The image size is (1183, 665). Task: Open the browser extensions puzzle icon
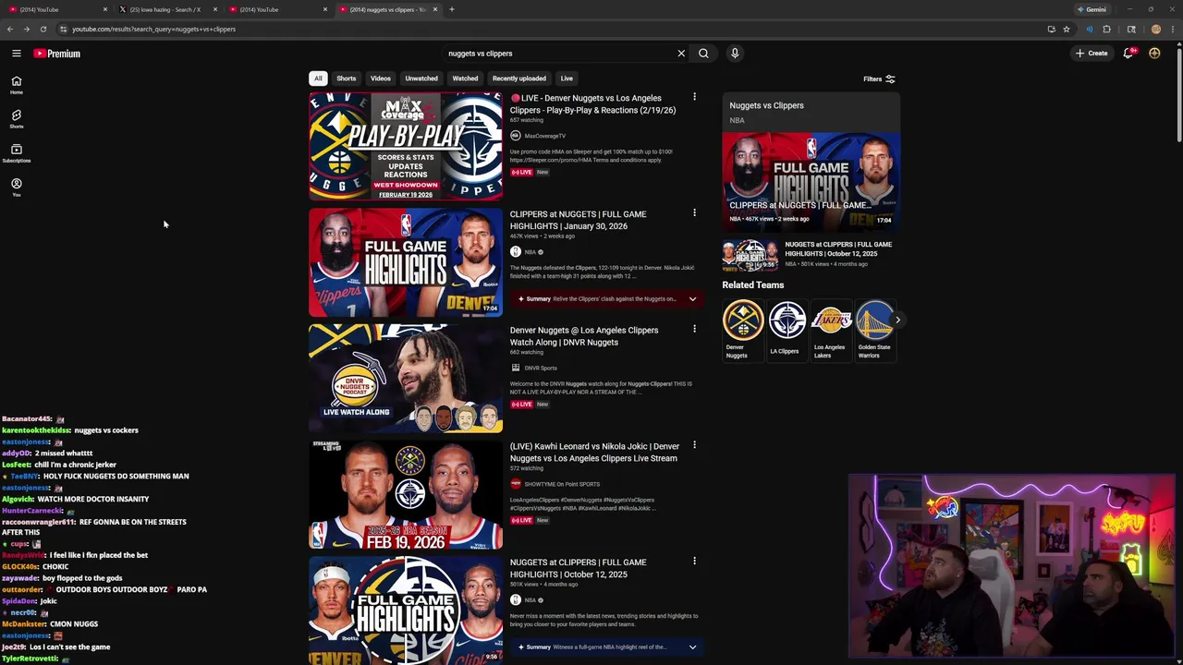pyautogui.click(x=1106, y=29)
